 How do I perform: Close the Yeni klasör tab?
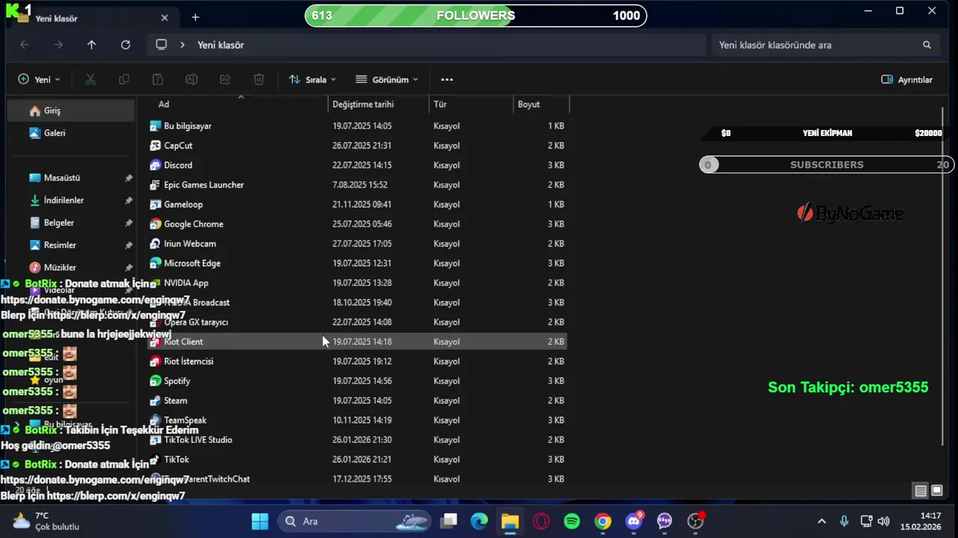164,18
